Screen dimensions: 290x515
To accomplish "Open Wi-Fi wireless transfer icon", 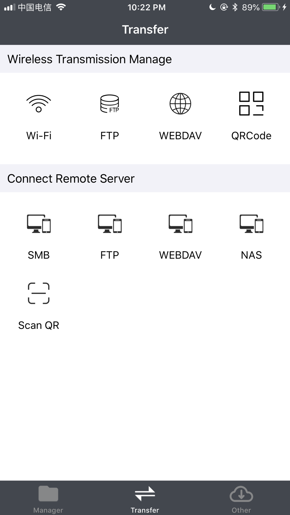I will 39,104.
